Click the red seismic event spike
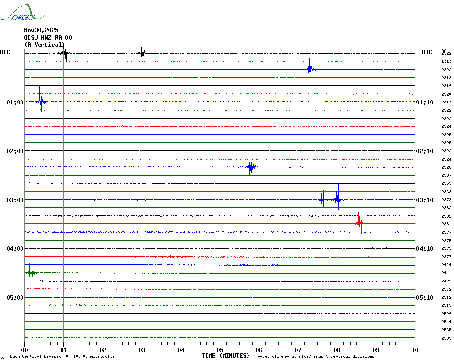 click(x=360, y=223)
